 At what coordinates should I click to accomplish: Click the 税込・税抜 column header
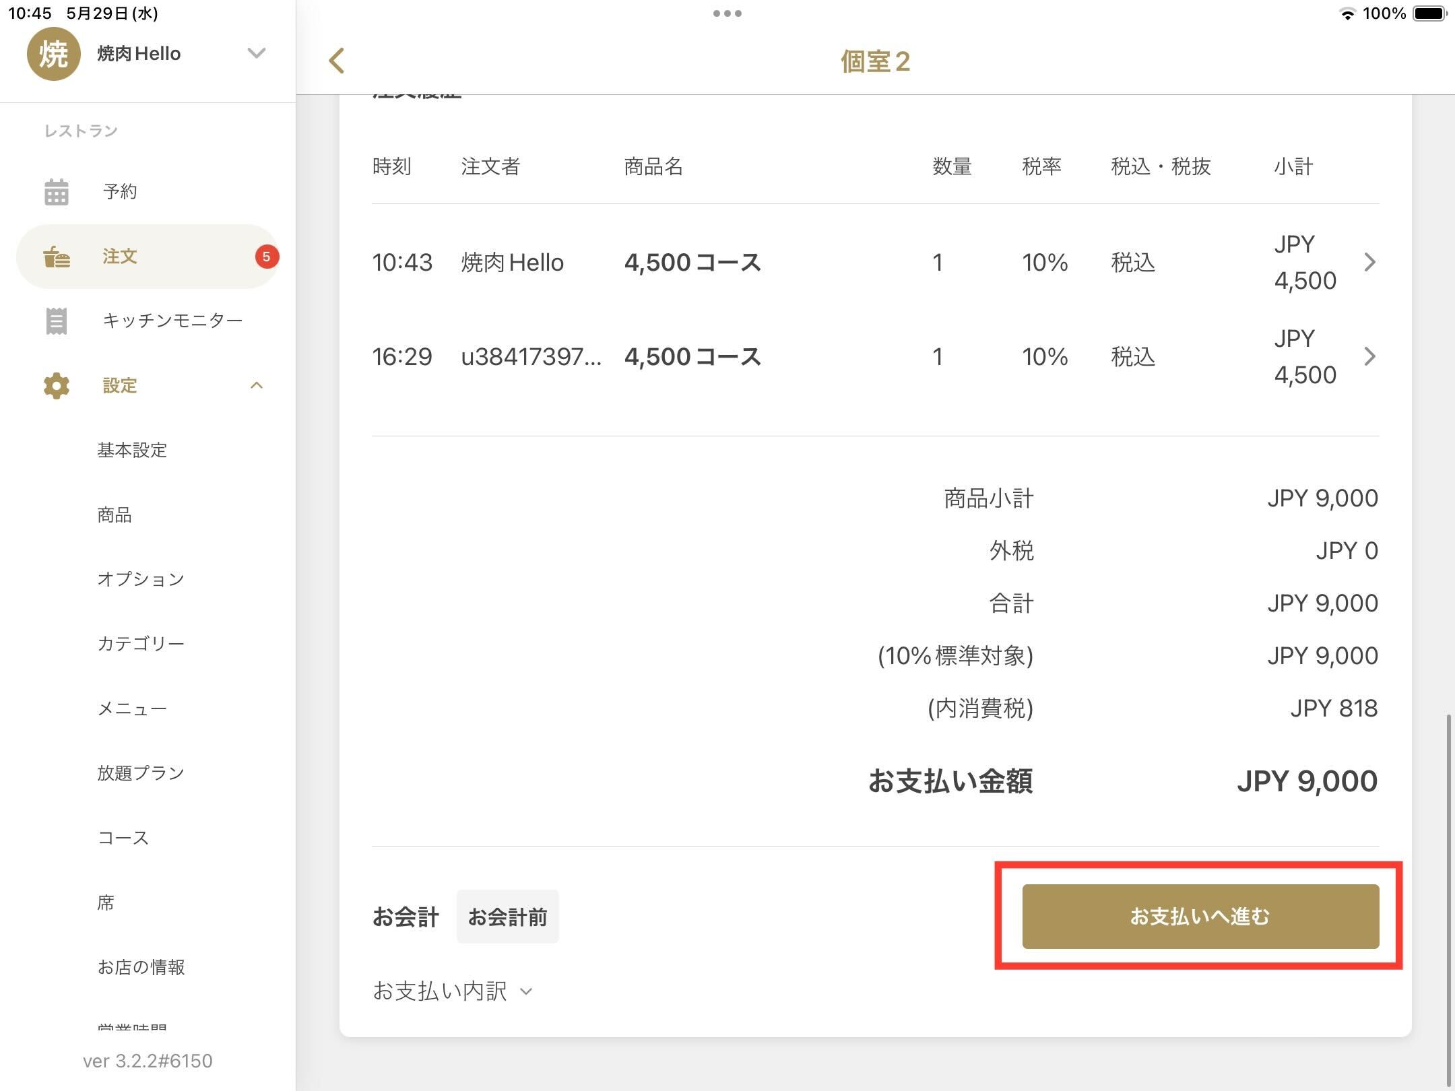pos(1161,166)
